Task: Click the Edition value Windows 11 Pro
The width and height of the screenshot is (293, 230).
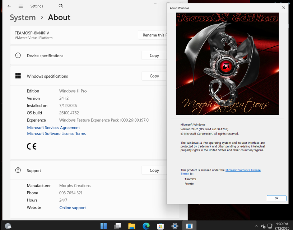Action: (73, 91)
